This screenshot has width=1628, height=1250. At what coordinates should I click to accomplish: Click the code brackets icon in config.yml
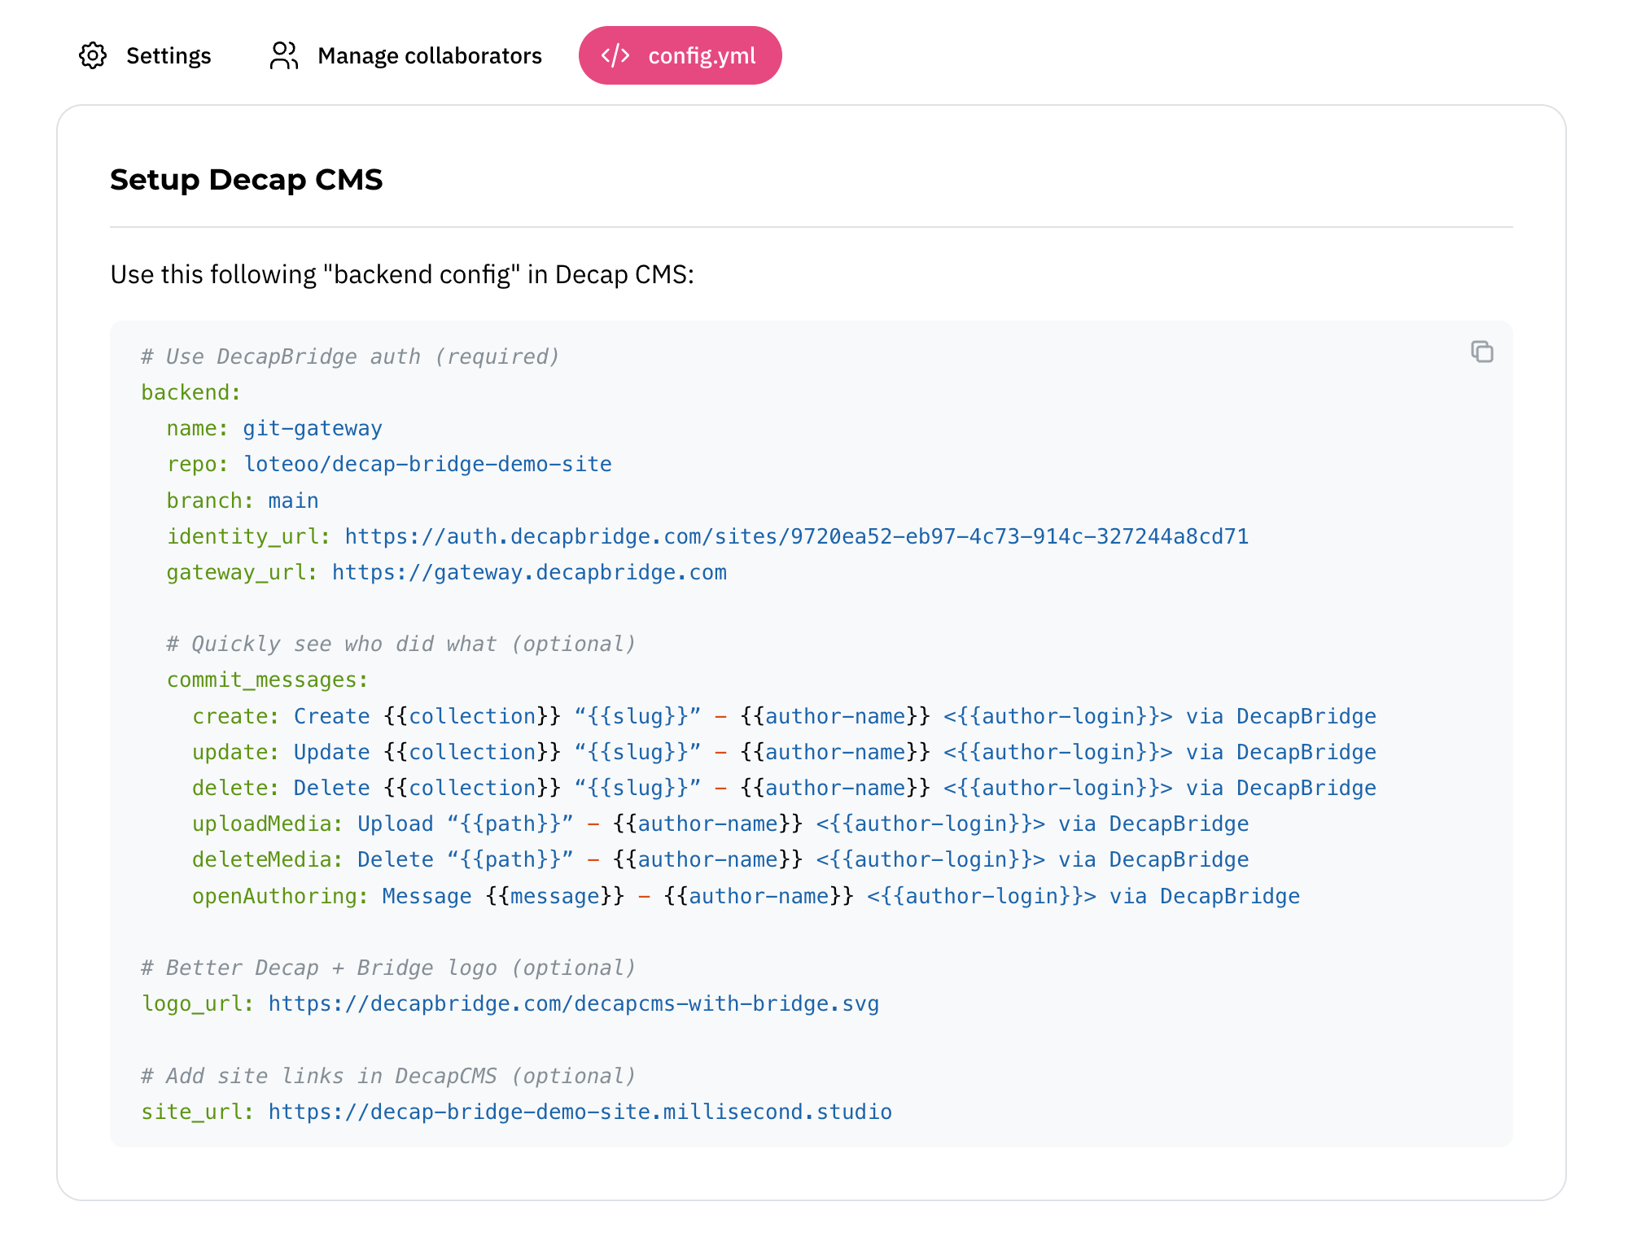[615, 55]
